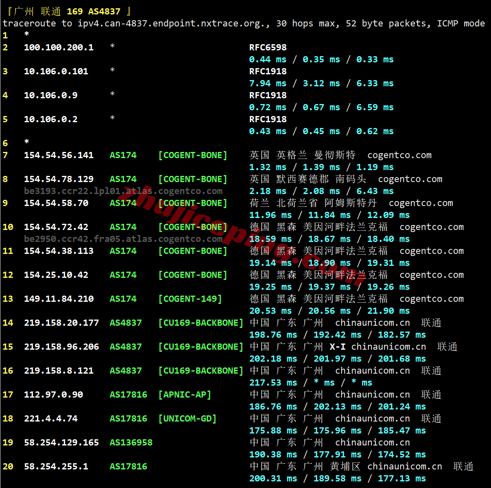The height and width of the screenshot is (488, 491).
Task: Click latency value 186.76 ms
Action: click(273, 407)
